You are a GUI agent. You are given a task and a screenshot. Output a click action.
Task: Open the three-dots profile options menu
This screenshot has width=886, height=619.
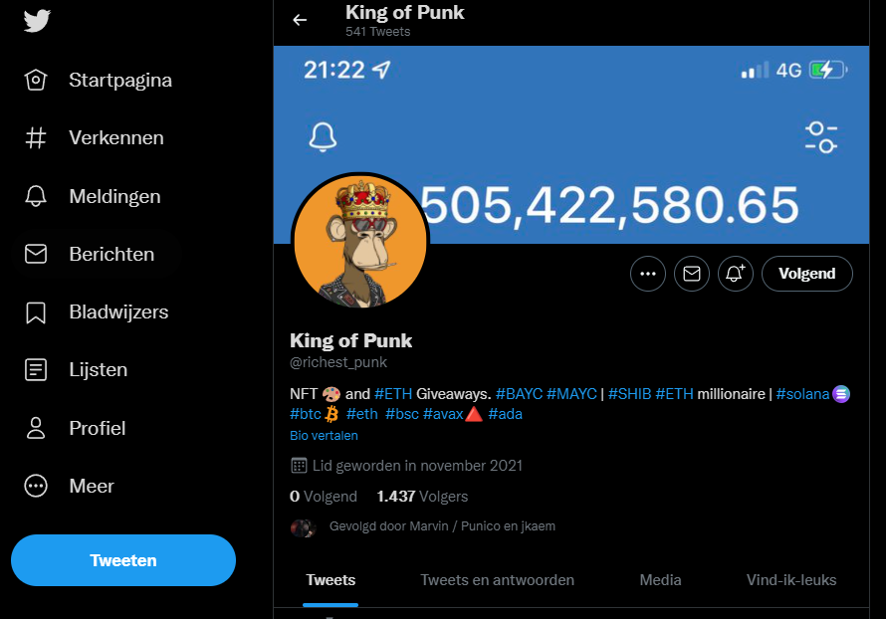(648, 274)
